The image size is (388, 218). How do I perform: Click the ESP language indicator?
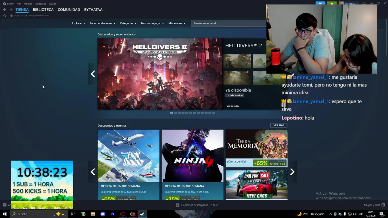(360, 214)
